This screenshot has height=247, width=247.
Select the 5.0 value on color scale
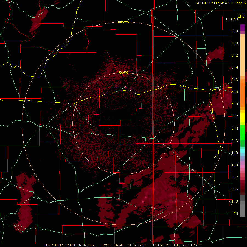(x=235, y=104)
